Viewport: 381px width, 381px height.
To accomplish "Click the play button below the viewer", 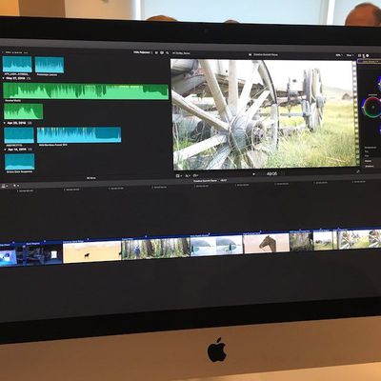I will [x=253, y=174].
